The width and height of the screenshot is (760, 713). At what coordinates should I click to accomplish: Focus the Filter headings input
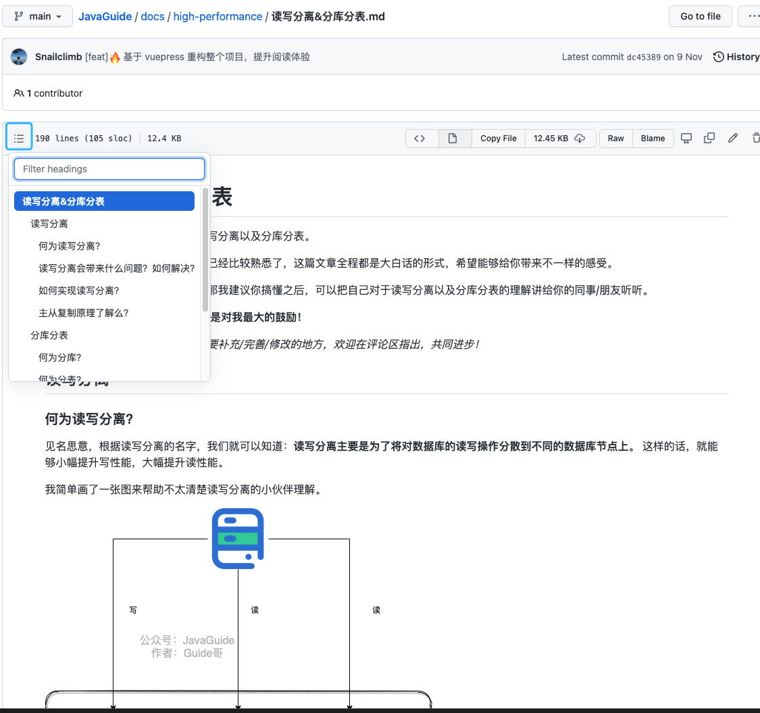[109, 169]
